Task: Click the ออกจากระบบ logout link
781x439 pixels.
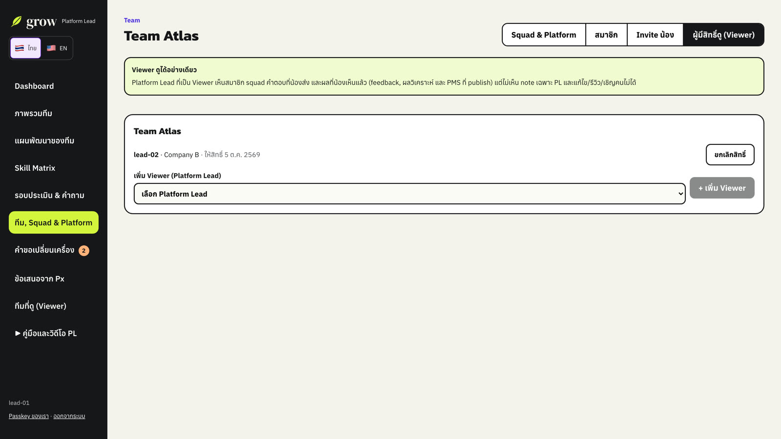Action: pos(69,416)
